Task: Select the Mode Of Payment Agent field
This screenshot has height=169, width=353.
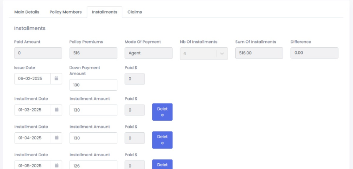Action: [149, 53]
